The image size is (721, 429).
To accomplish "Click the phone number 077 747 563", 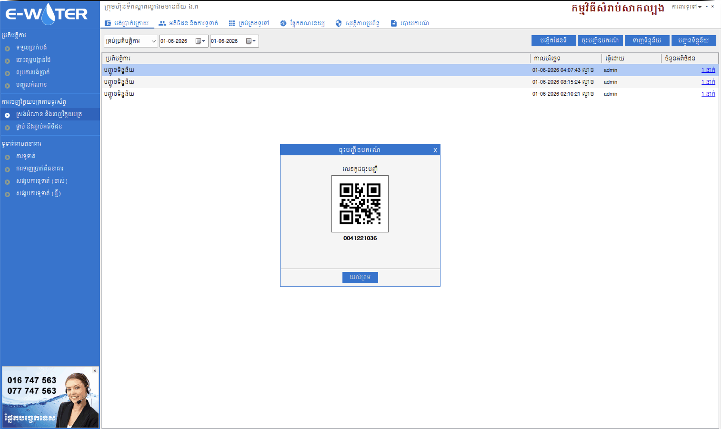I will tap(32, 391).
